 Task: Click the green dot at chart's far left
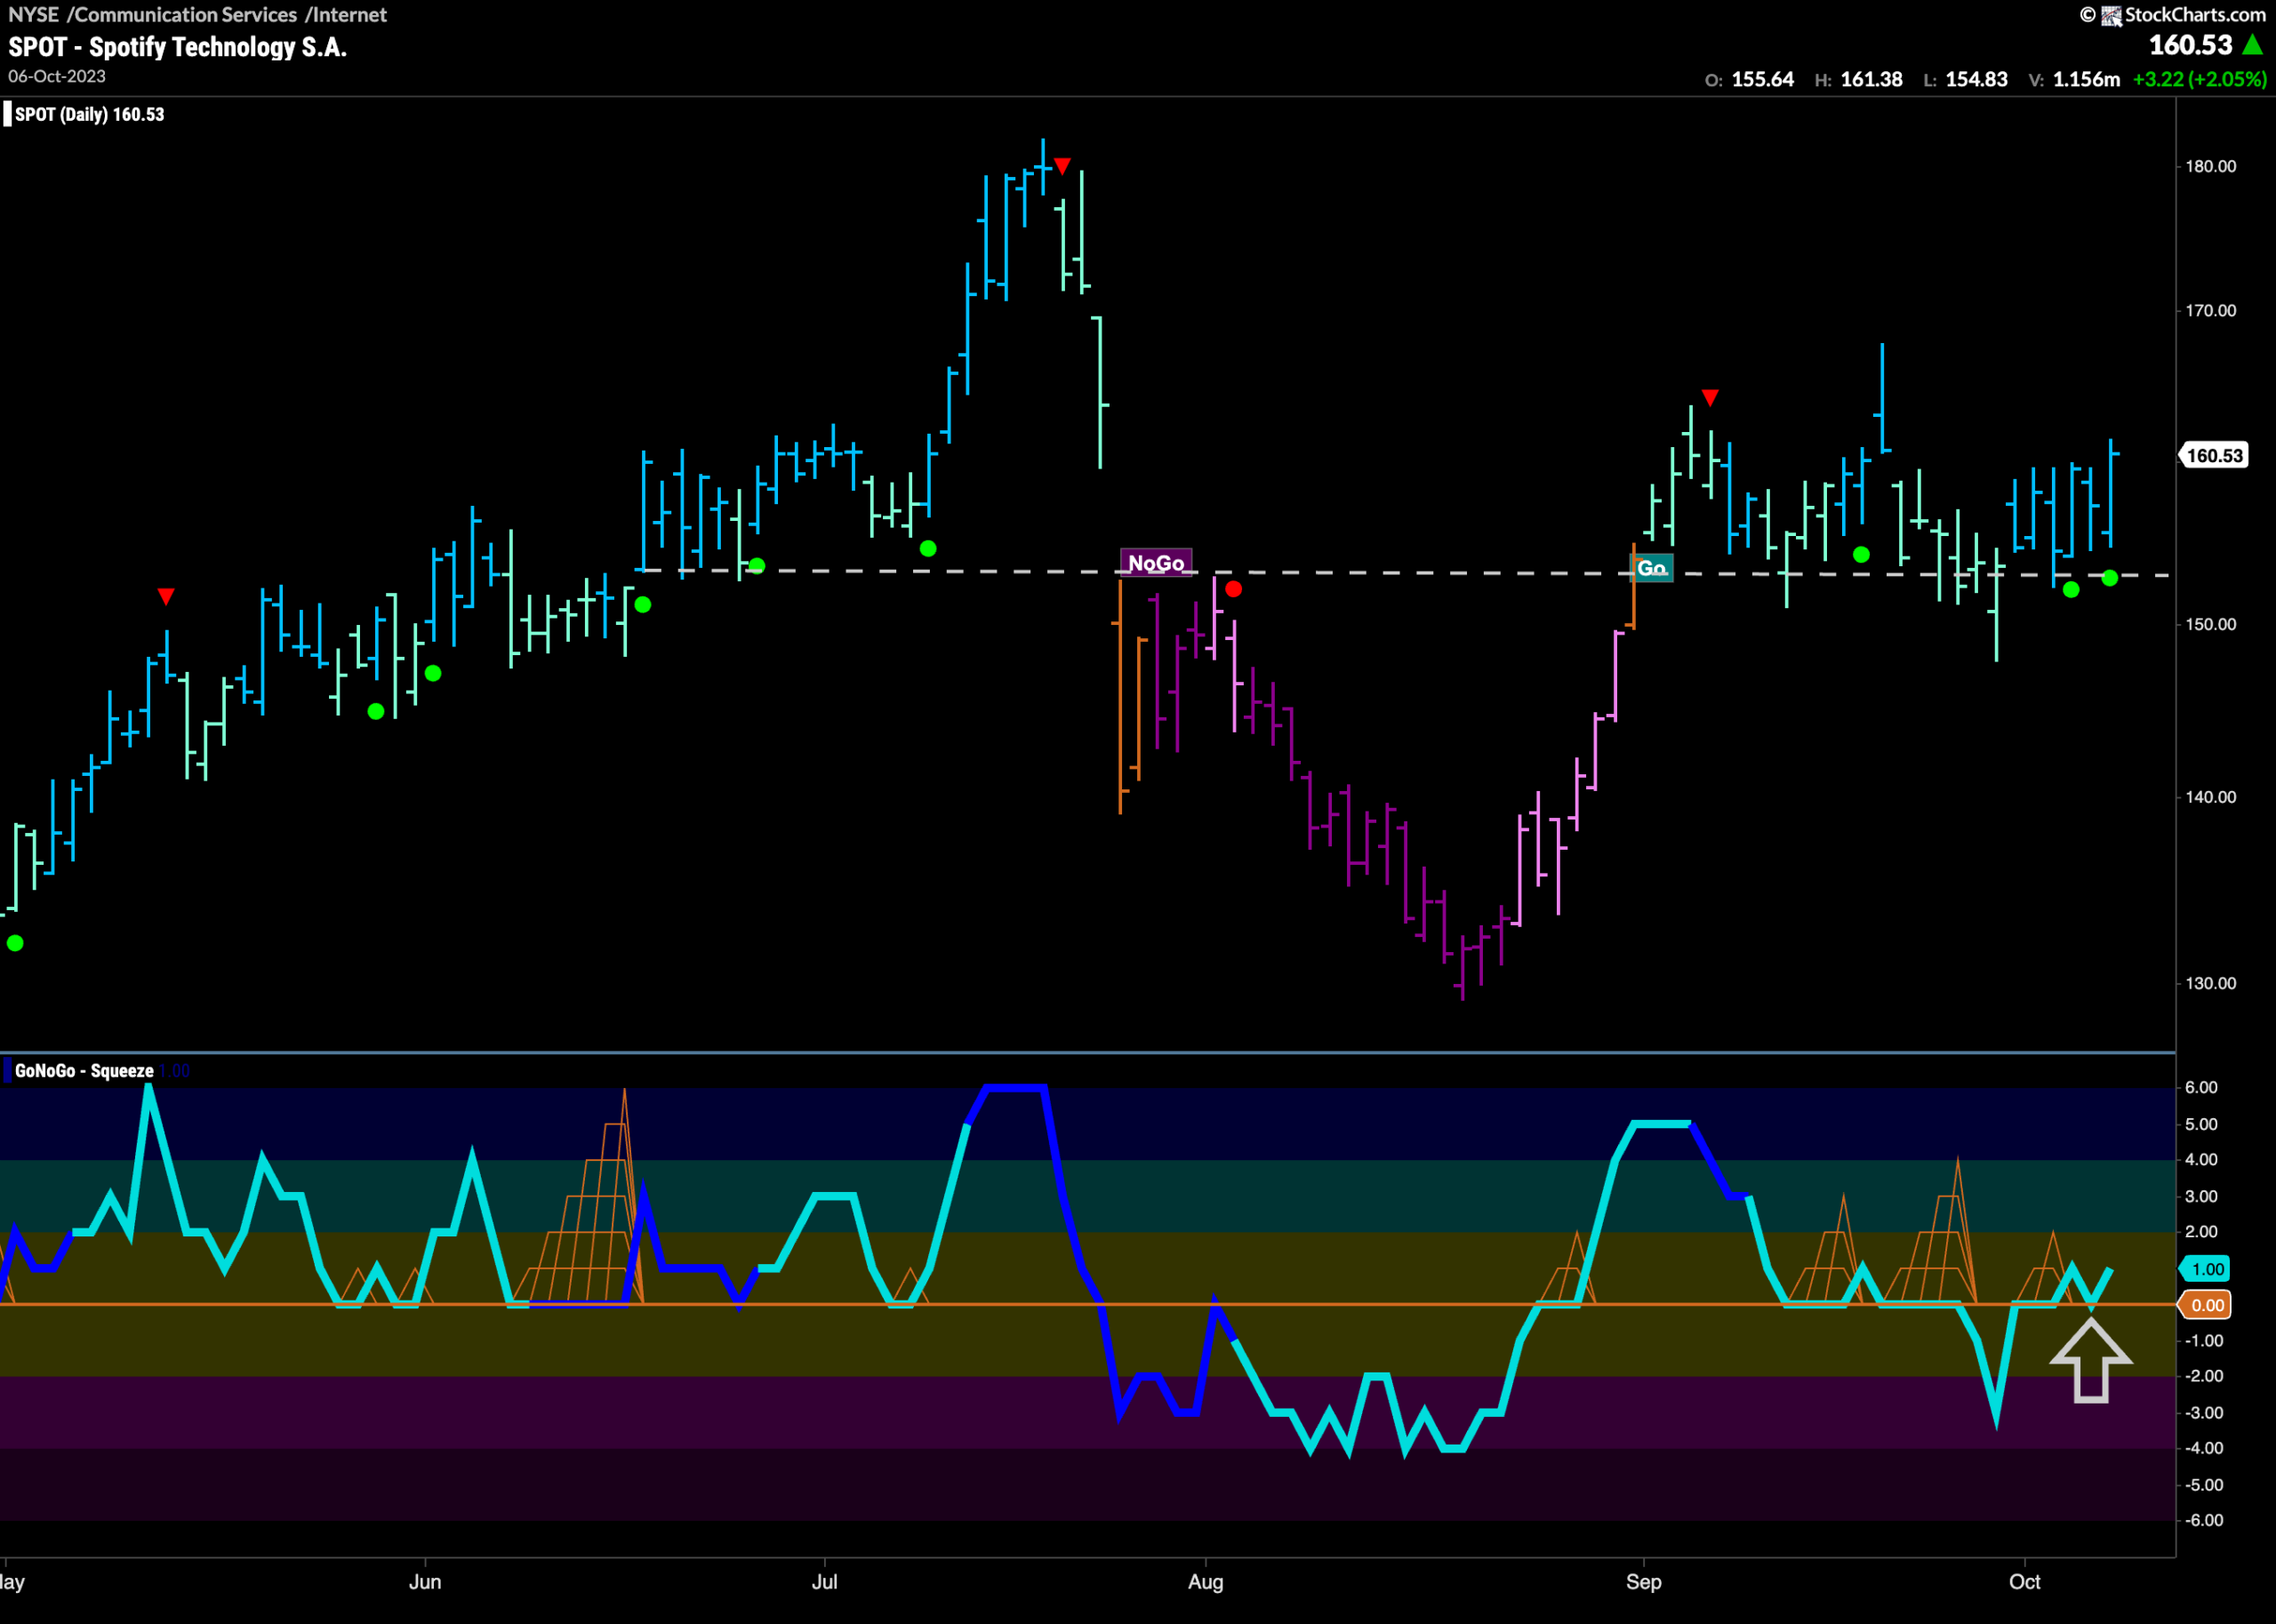pos(15,943)
